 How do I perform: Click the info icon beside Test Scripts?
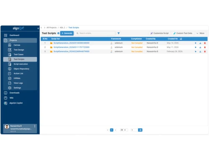click(x=59, y=33)
